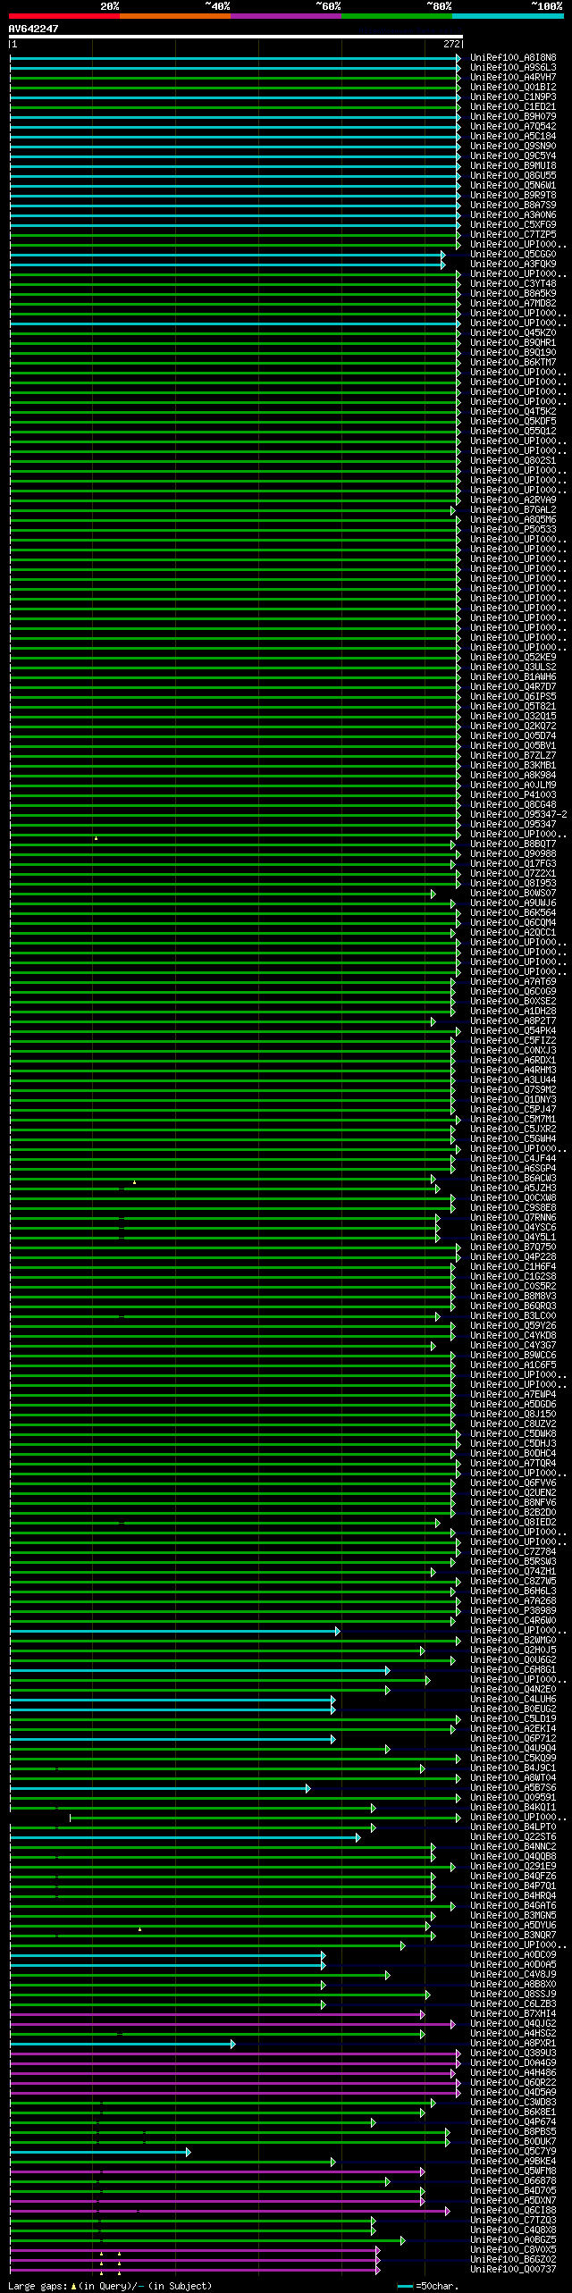Click hit label UniRef100_A8P2T7
572x2293 pixels.
513,1021
